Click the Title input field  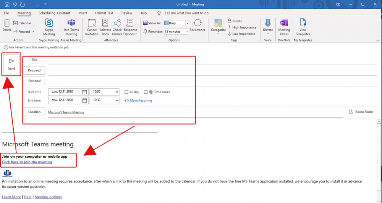coord(212,60)
